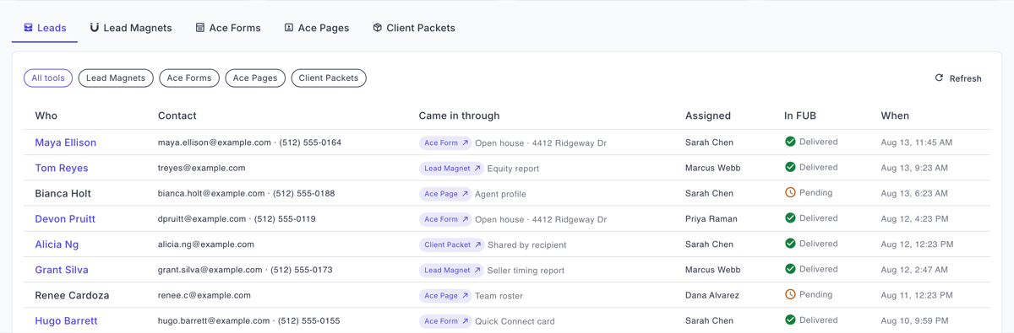1014x333 pixels.
Task: Open the Ace Form badge in Devon Pruitt's row
Action: tap(445, 219)
